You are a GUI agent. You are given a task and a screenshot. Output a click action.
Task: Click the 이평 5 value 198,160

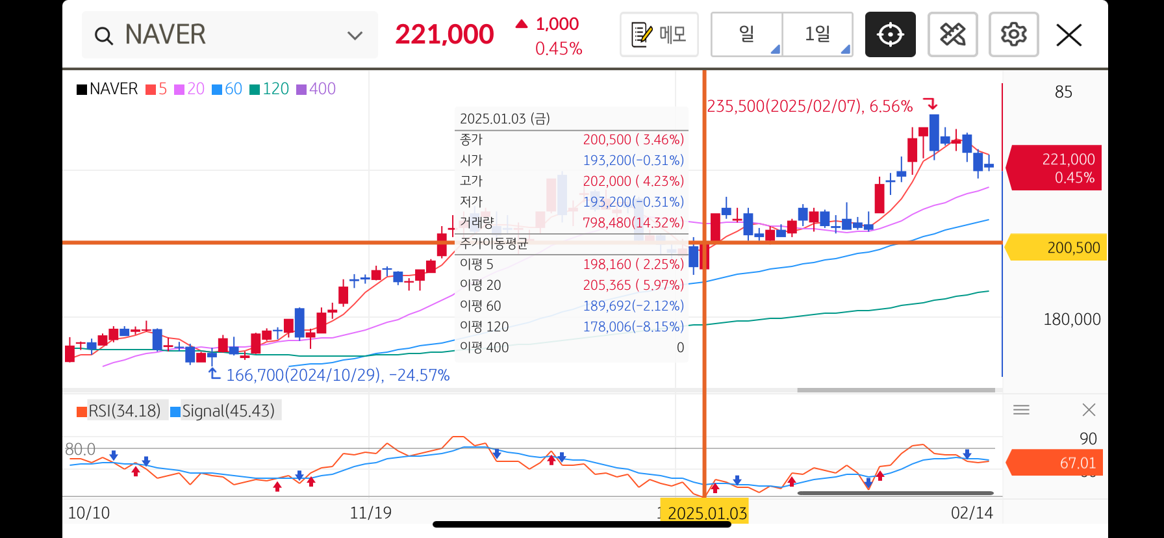coord(633,264)
